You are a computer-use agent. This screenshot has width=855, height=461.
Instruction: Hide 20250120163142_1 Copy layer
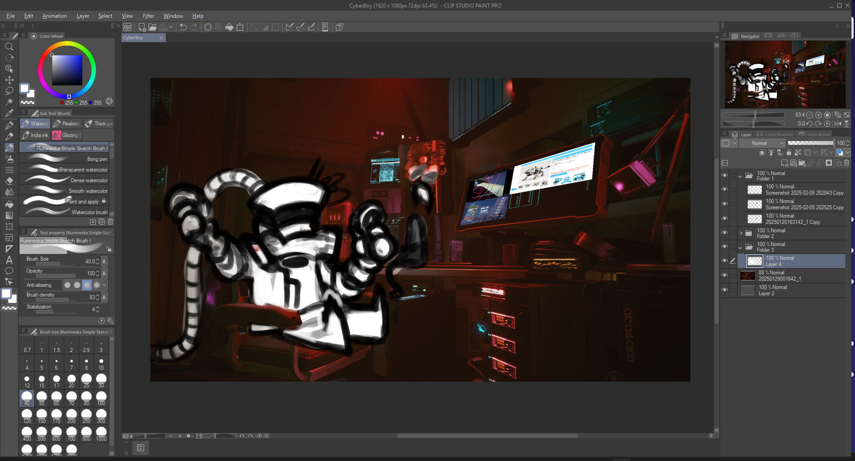[725, 219]
